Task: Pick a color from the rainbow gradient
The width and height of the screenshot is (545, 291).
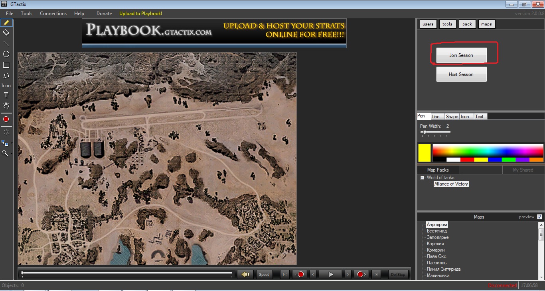Action: coord(488,151)
